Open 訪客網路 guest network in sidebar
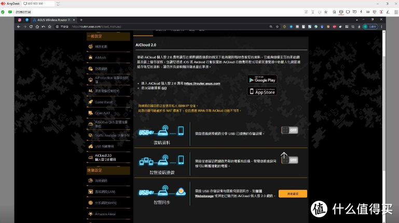This screenshot has height=223, width=399. pos(108,69)
